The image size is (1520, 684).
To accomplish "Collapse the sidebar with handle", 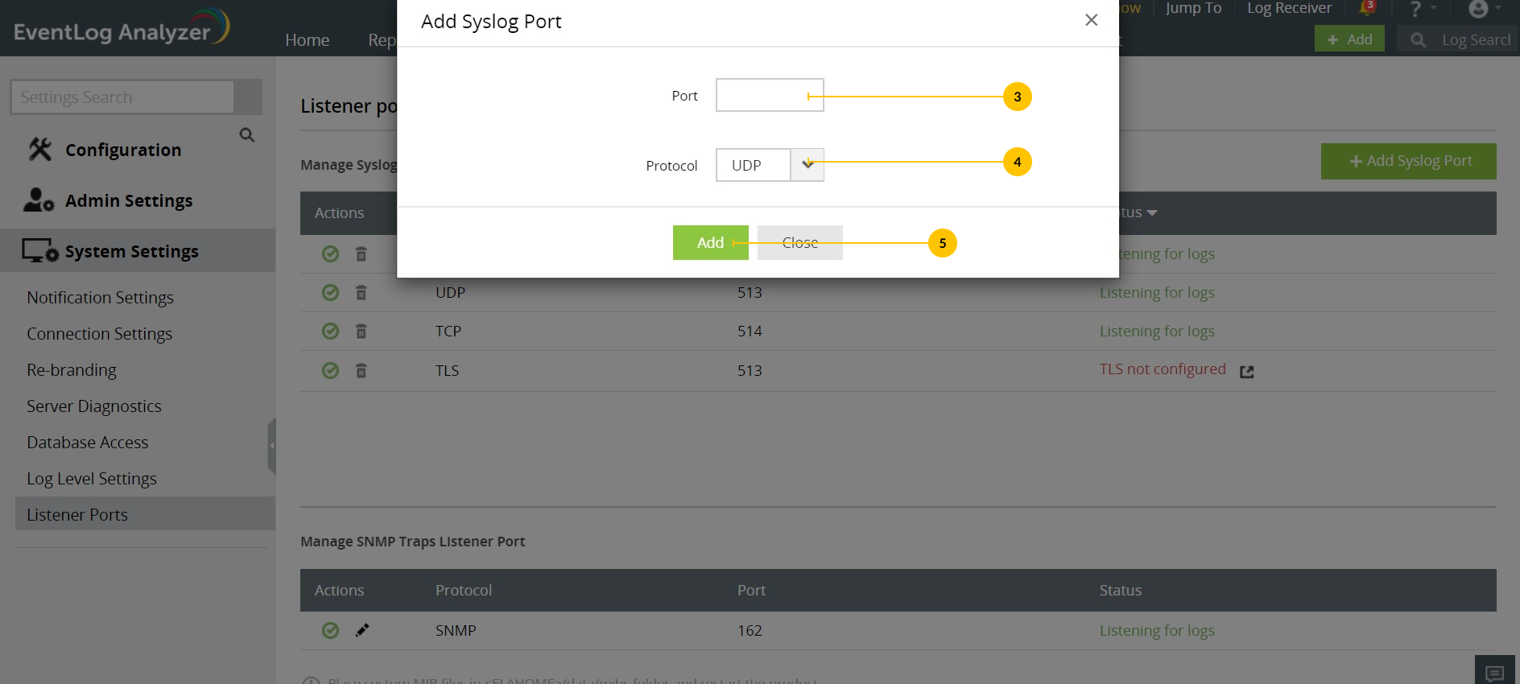I will tap(272, 445).
